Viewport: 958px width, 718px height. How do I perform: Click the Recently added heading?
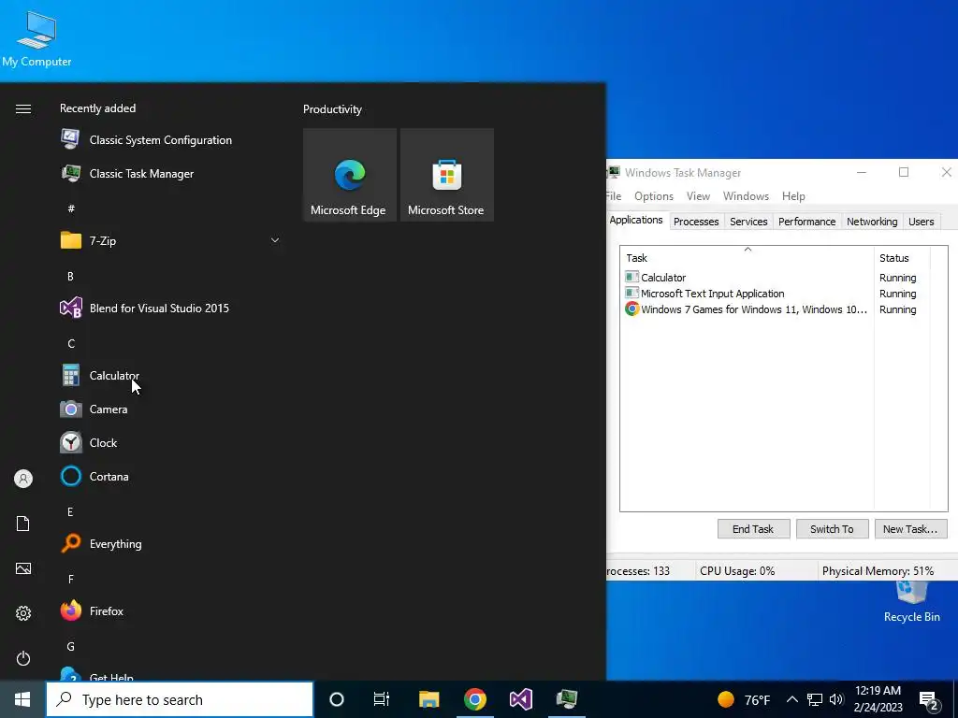tap(97, 108)
